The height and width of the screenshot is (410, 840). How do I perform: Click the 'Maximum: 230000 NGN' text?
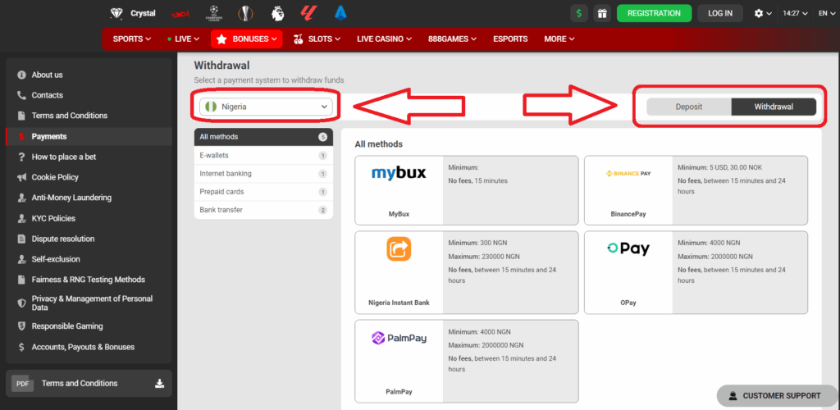(484, 257)
